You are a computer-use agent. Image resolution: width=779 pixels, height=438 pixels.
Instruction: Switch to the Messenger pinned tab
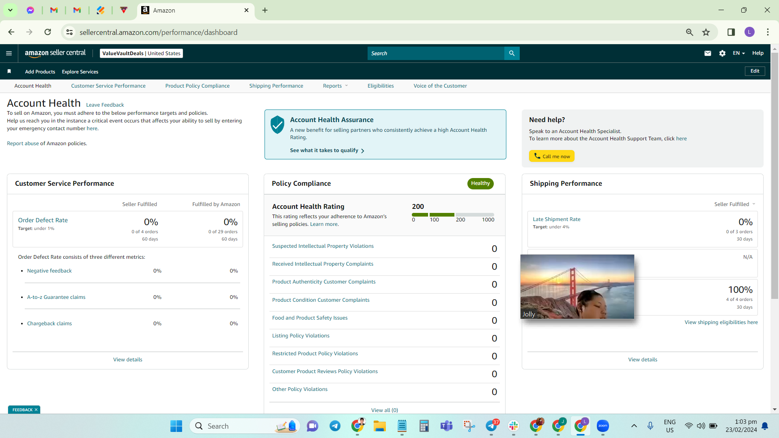click(x=30, y=10)
